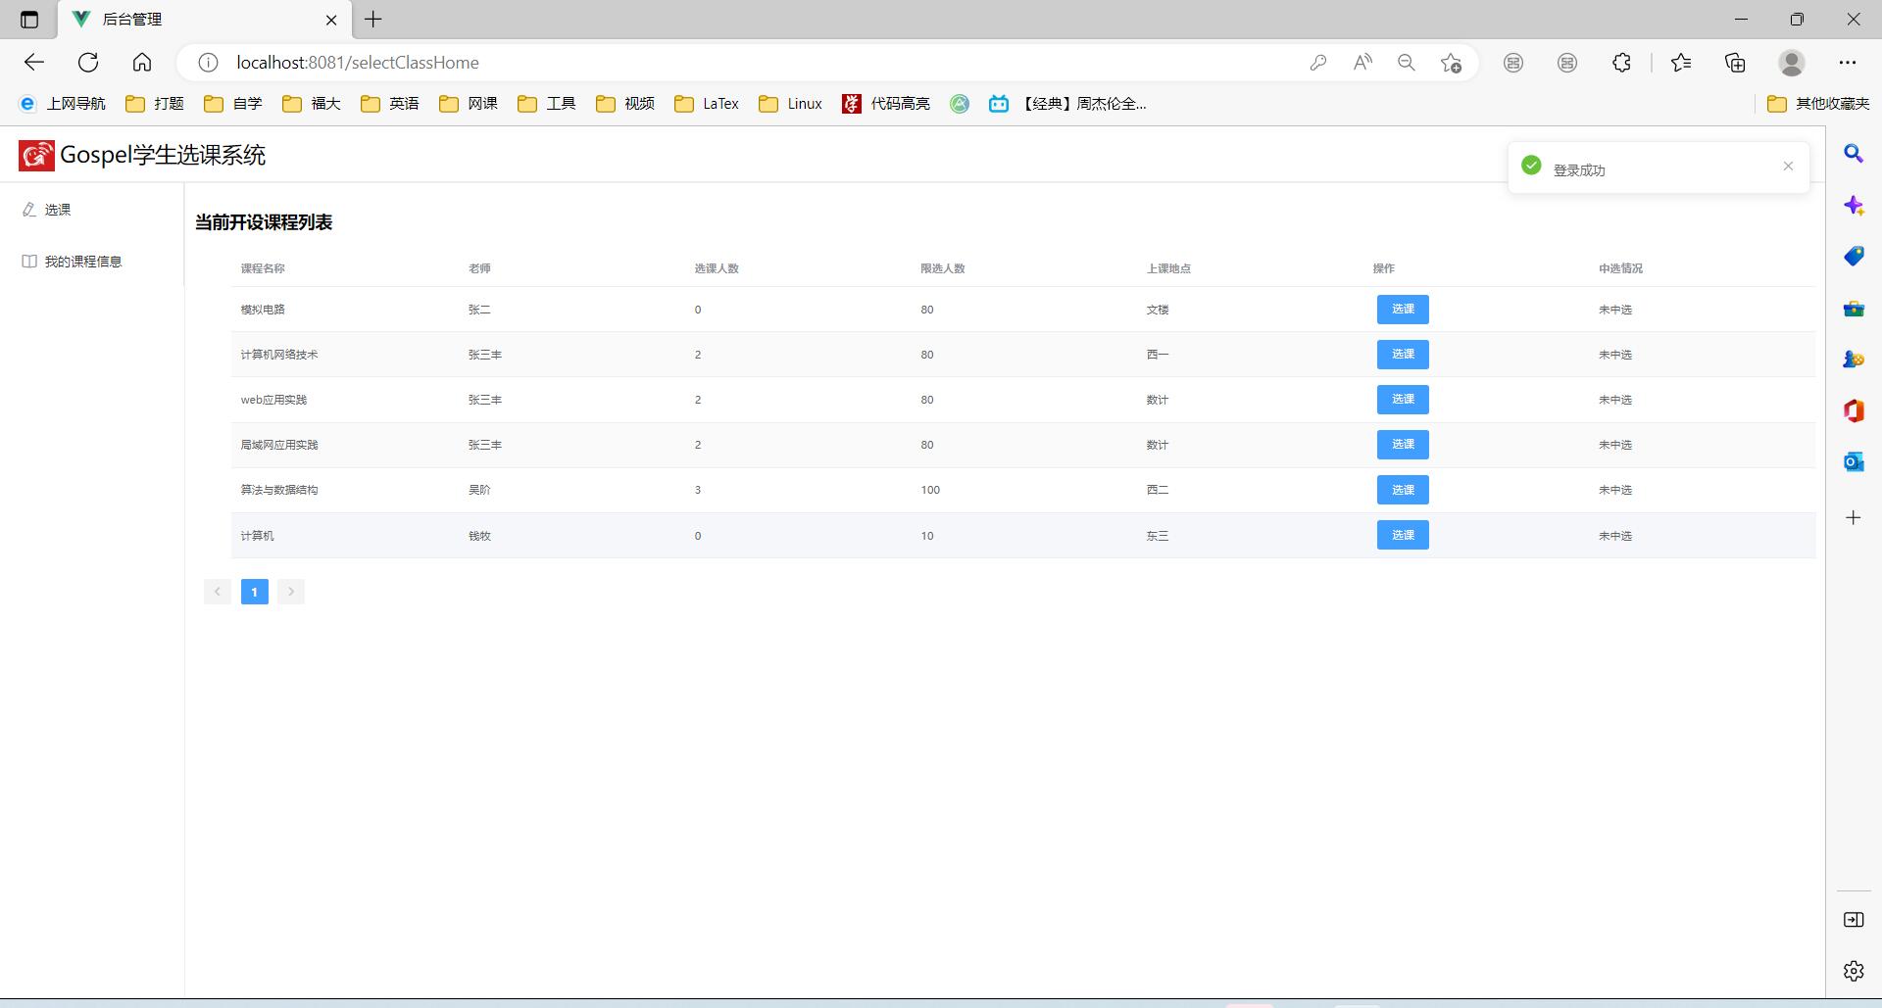
Task: Open the sidebar search icon
Action: tap(1853, 154)
